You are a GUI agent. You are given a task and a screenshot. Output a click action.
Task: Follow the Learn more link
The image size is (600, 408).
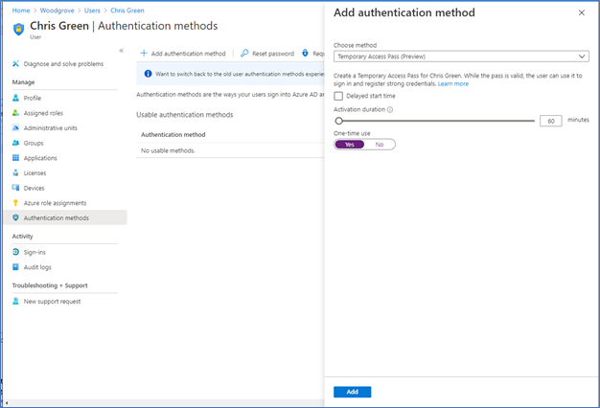point(453,83)
